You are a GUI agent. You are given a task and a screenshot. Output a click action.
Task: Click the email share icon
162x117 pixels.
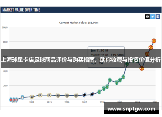pos(147,16)
